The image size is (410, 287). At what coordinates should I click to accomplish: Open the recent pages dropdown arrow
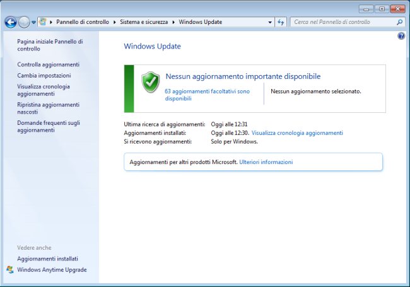click(33, 23)
